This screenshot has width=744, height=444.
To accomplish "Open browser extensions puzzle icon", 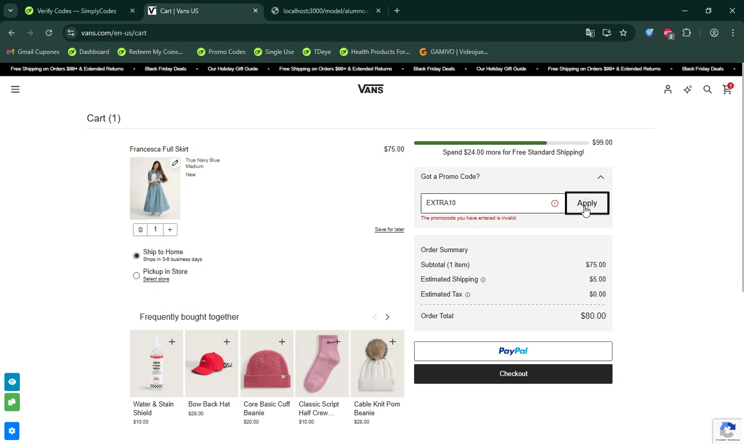I will 686,33.
